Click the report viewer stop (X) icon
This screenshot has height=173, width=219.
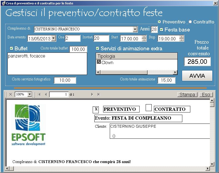pos(10,95)
